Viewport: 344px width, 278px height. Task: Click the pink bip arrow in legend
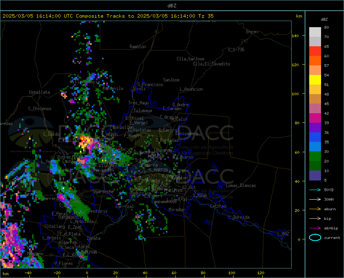coord(315,218)
